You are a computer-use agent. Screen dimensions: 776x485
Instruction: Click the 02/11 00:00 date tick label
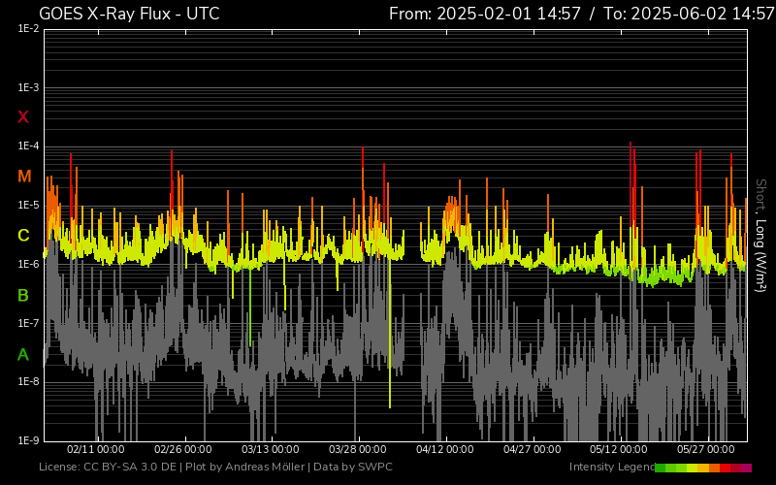click(95, 449)
